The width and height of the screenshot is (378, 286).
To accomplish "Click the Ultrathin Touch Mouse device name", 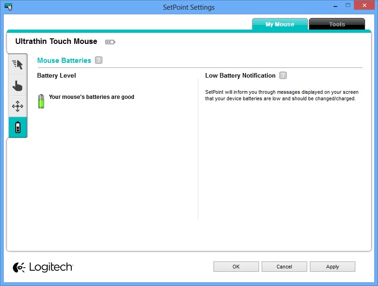I will point(56,42).
